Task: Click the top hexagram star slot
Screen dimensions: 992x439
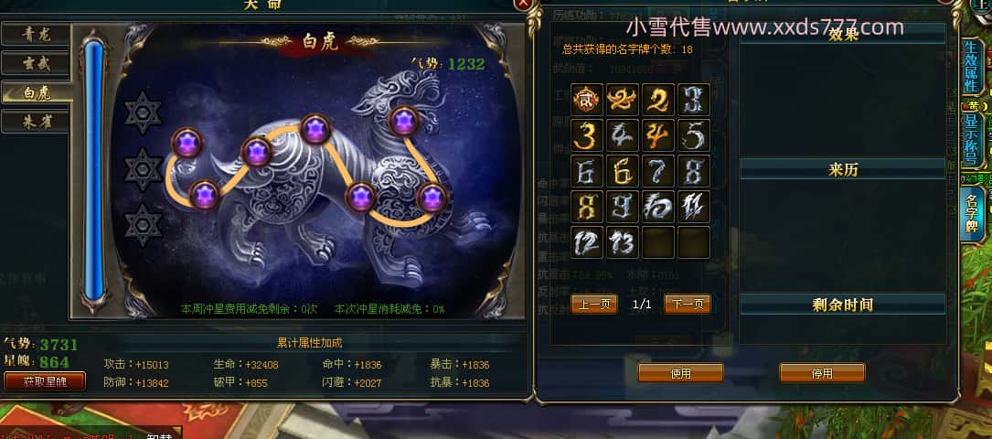Action: tap(144, 112)
